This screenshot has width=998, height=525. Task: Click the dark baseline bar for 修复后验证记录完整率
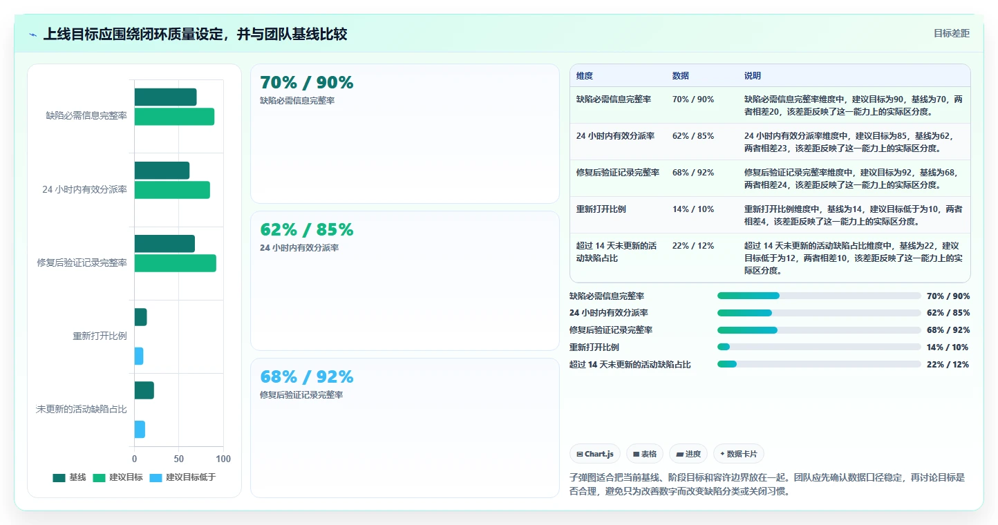(x=164, y=244)
